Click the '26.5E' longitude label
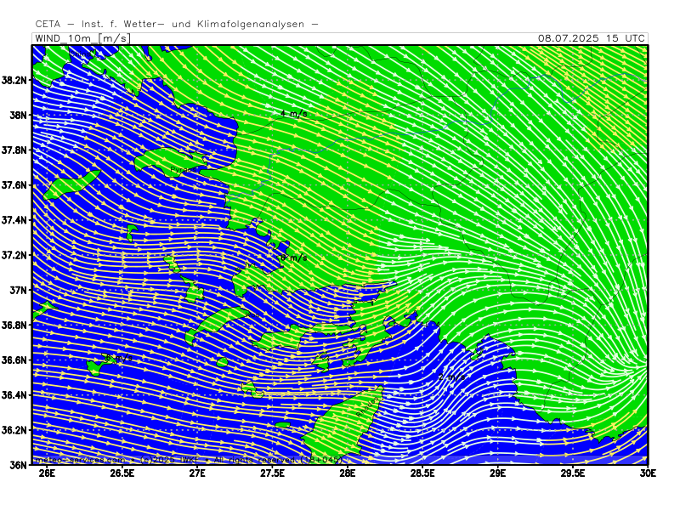680x510 pixels. pyautogui.click(x=122, y=473)
